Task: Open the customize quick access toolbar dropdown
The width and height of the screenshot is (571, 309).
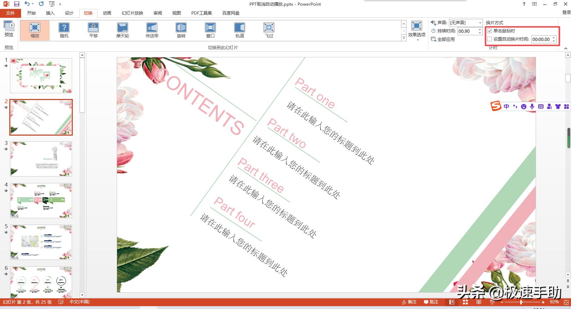Action: coord(60,4)
